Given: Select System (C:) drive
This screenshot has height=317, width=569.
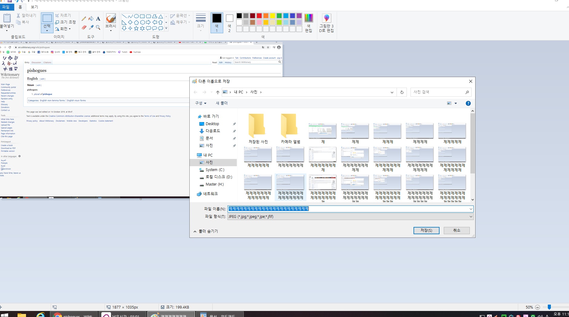Looking at the screenshot, I should point(215,170).
